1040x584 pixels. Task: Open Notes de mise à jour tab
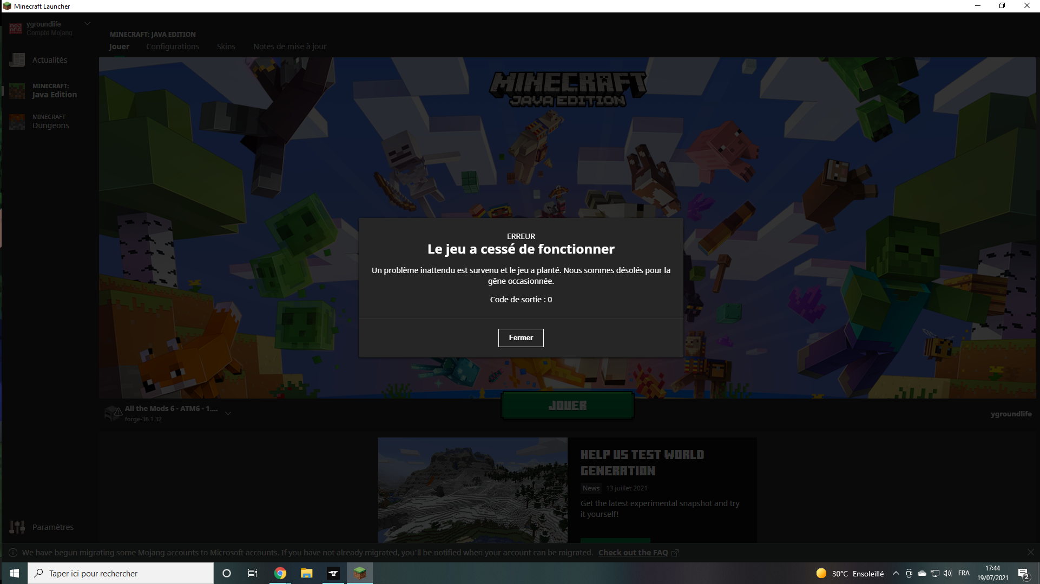pos(290,47)
